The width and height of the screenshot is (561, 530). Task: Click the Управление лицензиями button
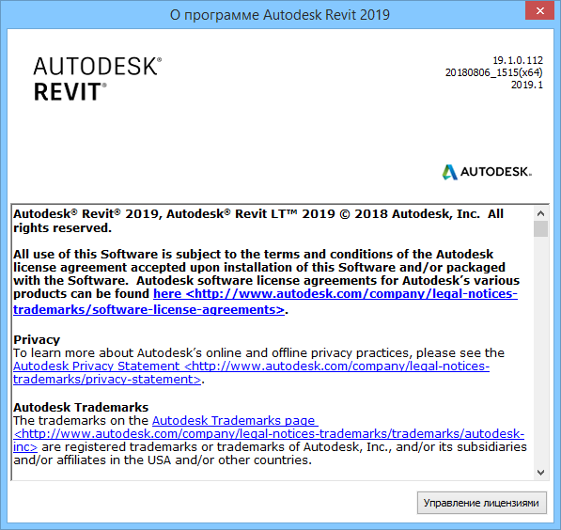[x=481, y=503]
